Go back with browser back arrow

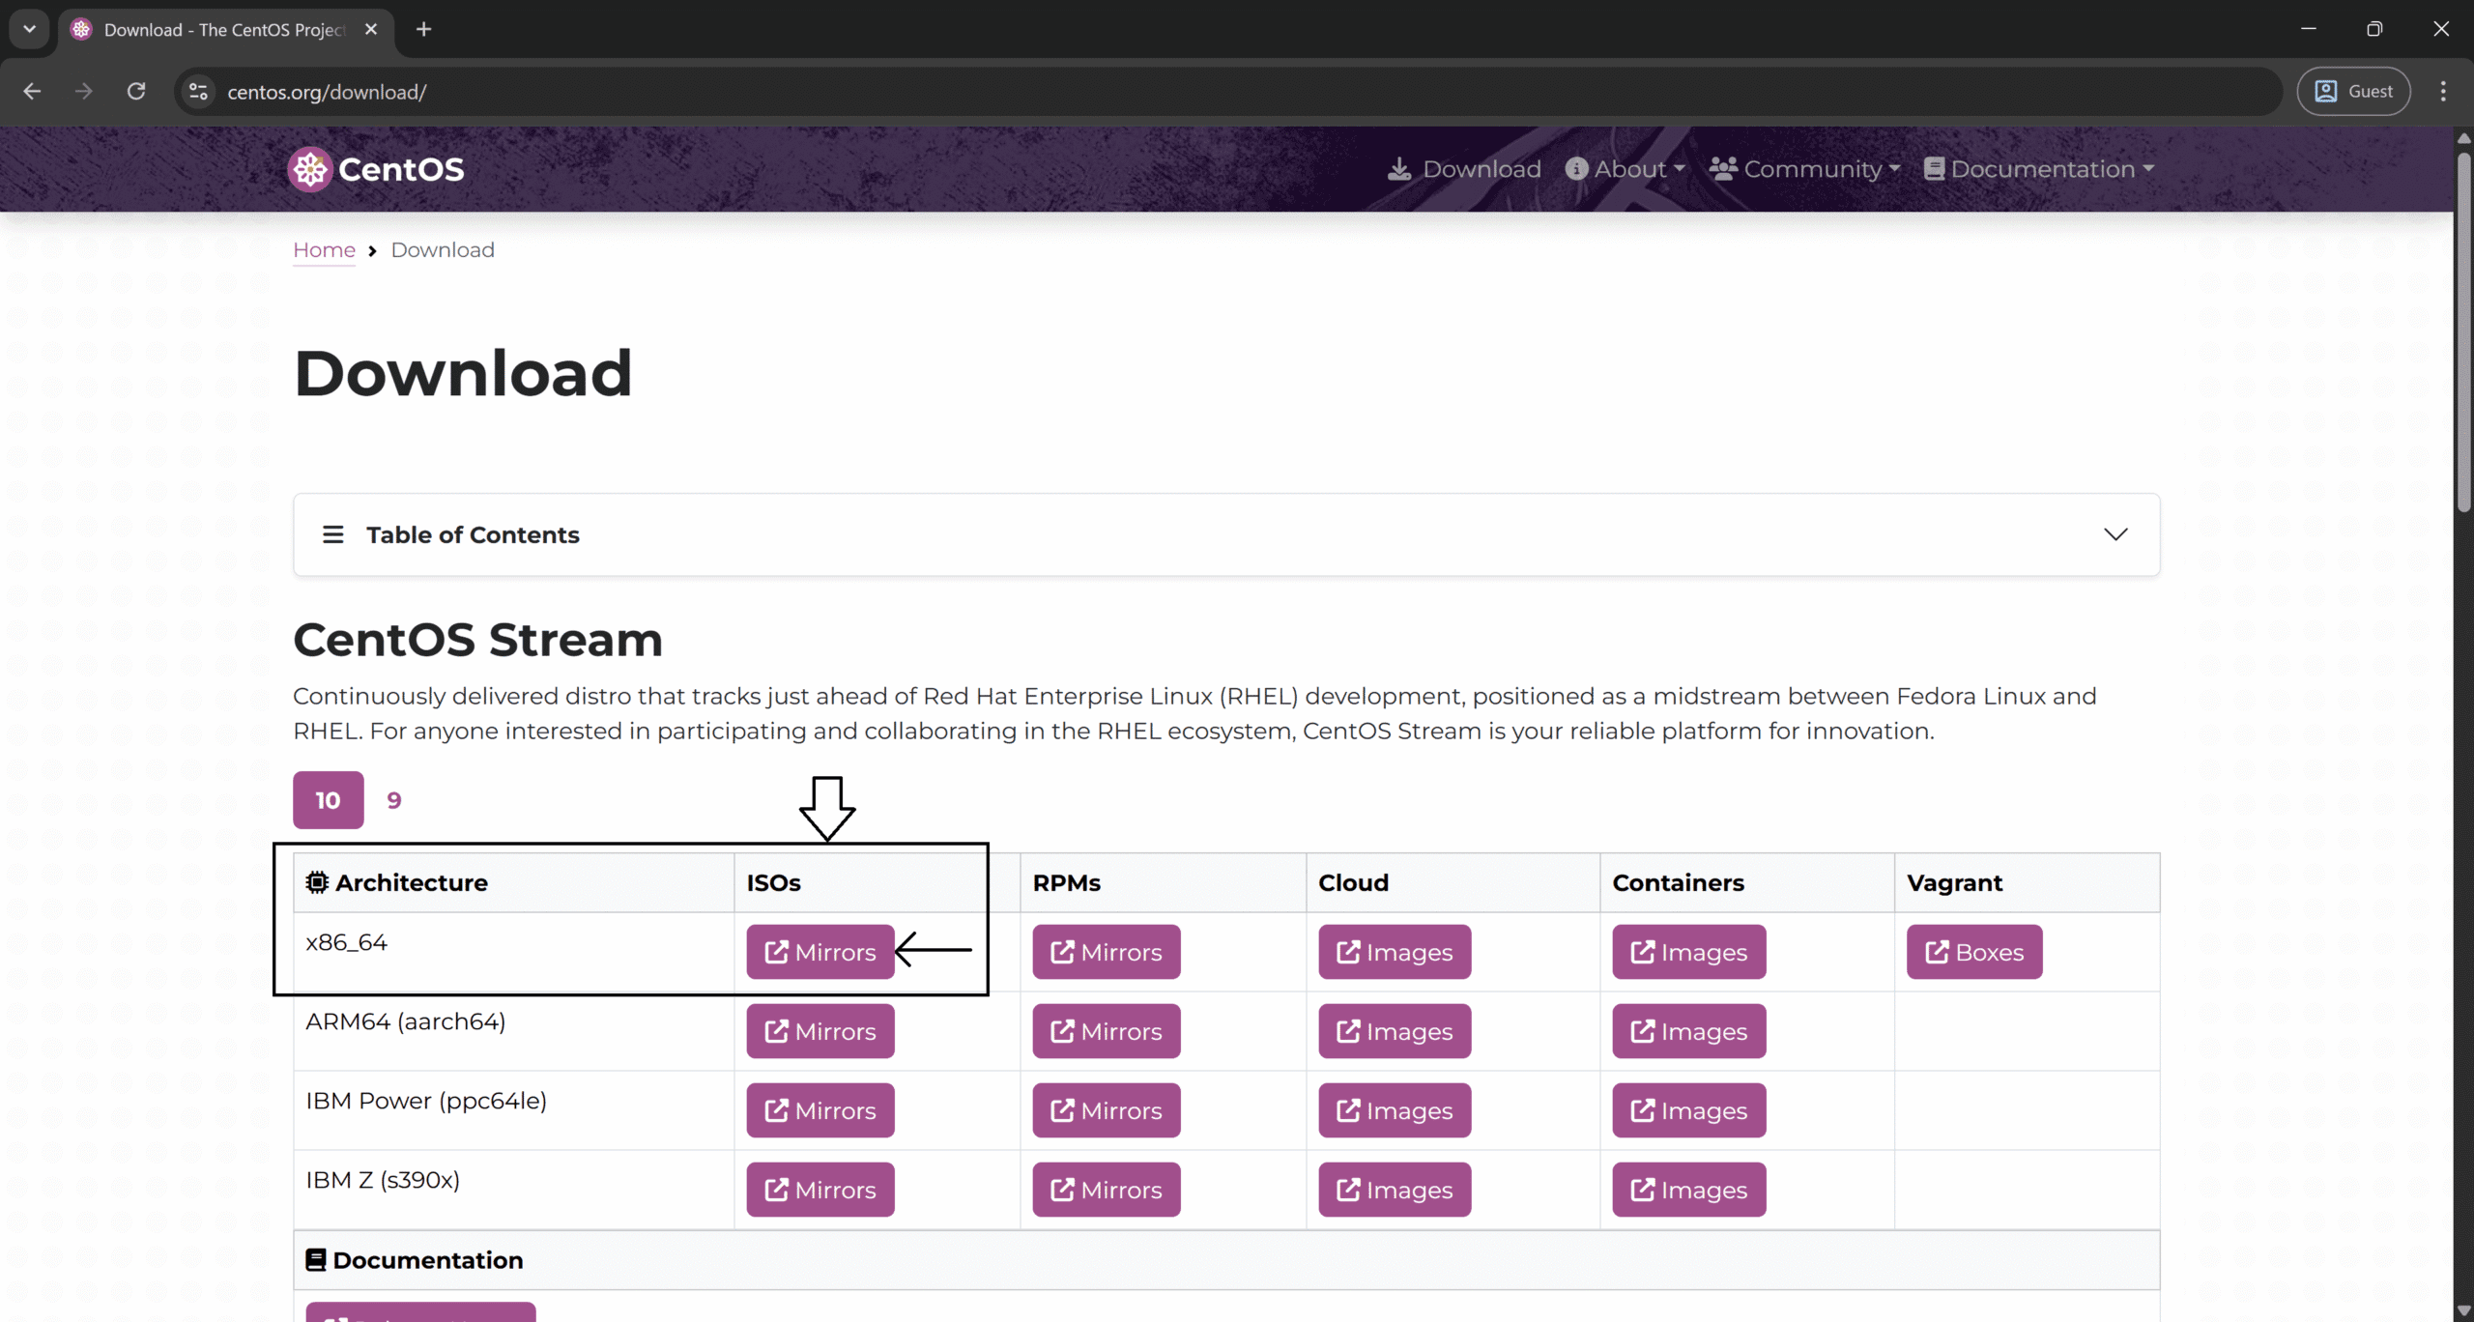tap(32, 91)
